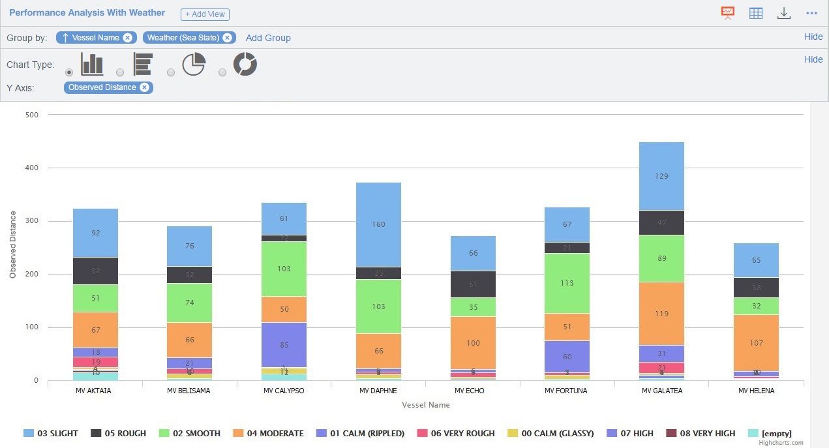Open the table grid view icon
The width and height of the screenshot is (829, 448).
point(756,13)
